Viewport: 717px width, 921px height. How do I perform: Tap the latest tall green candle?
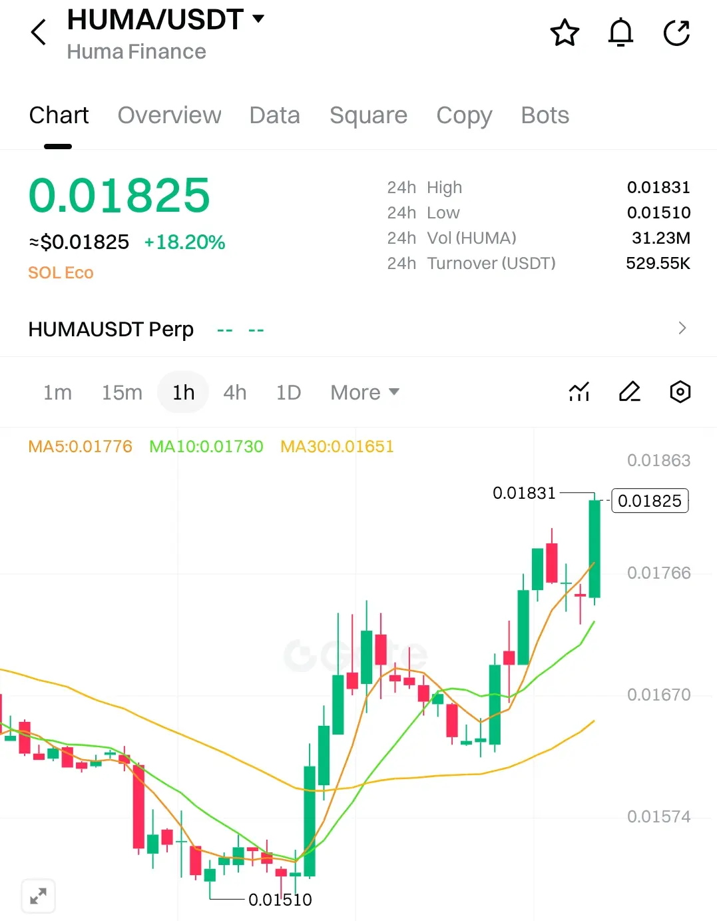[595, 549]
